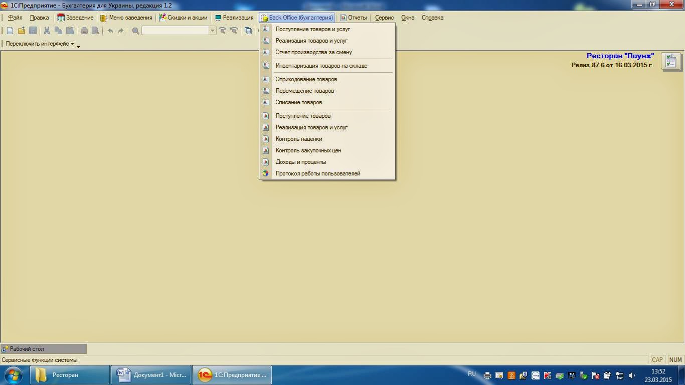Image resolution: width=685 pixels, height=385 pixels.
Task: Click the orange Java tray icon
Action: pos(511,375)
